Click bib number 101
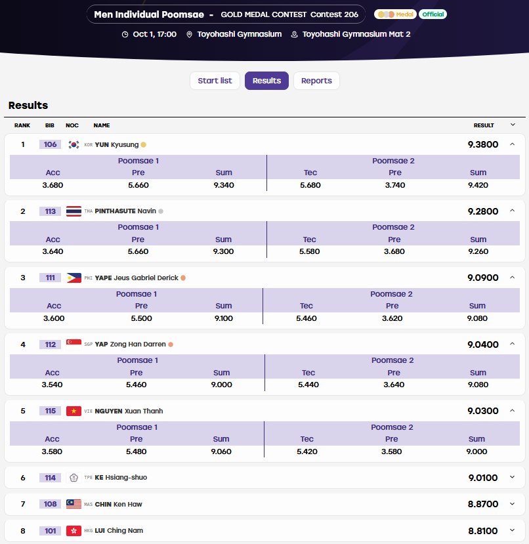 [x=51, y=531]
